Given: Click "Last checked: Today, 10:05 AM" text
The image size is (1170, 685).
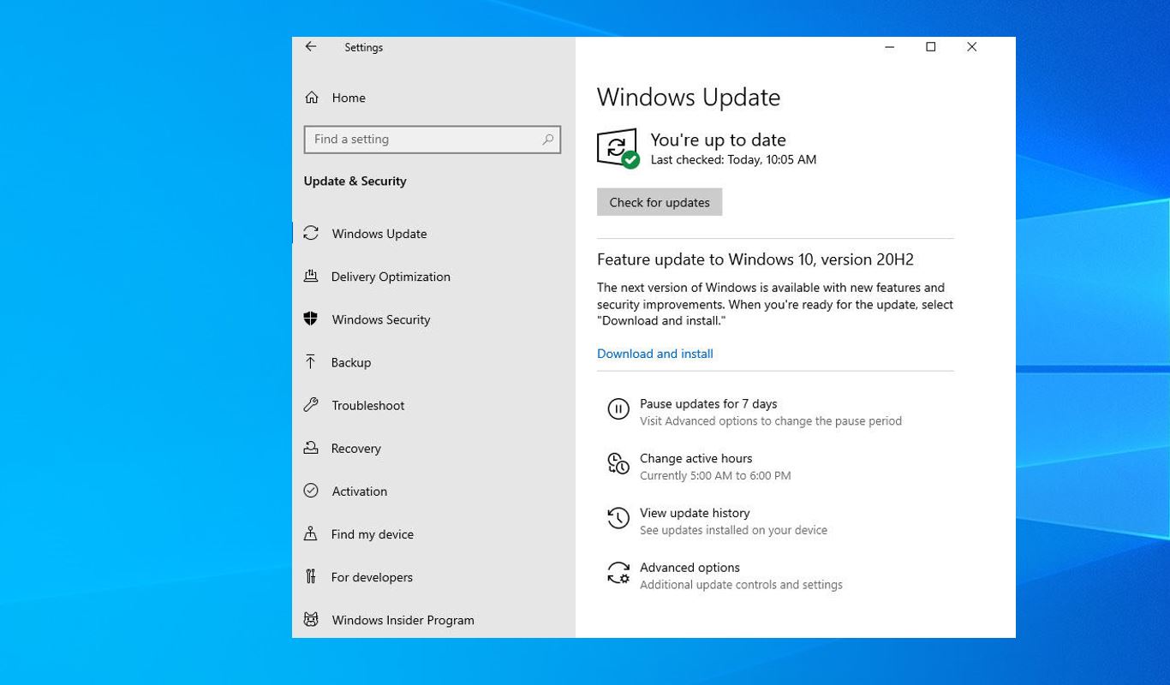Looking at the screenshot, I should tap(733, 159).
